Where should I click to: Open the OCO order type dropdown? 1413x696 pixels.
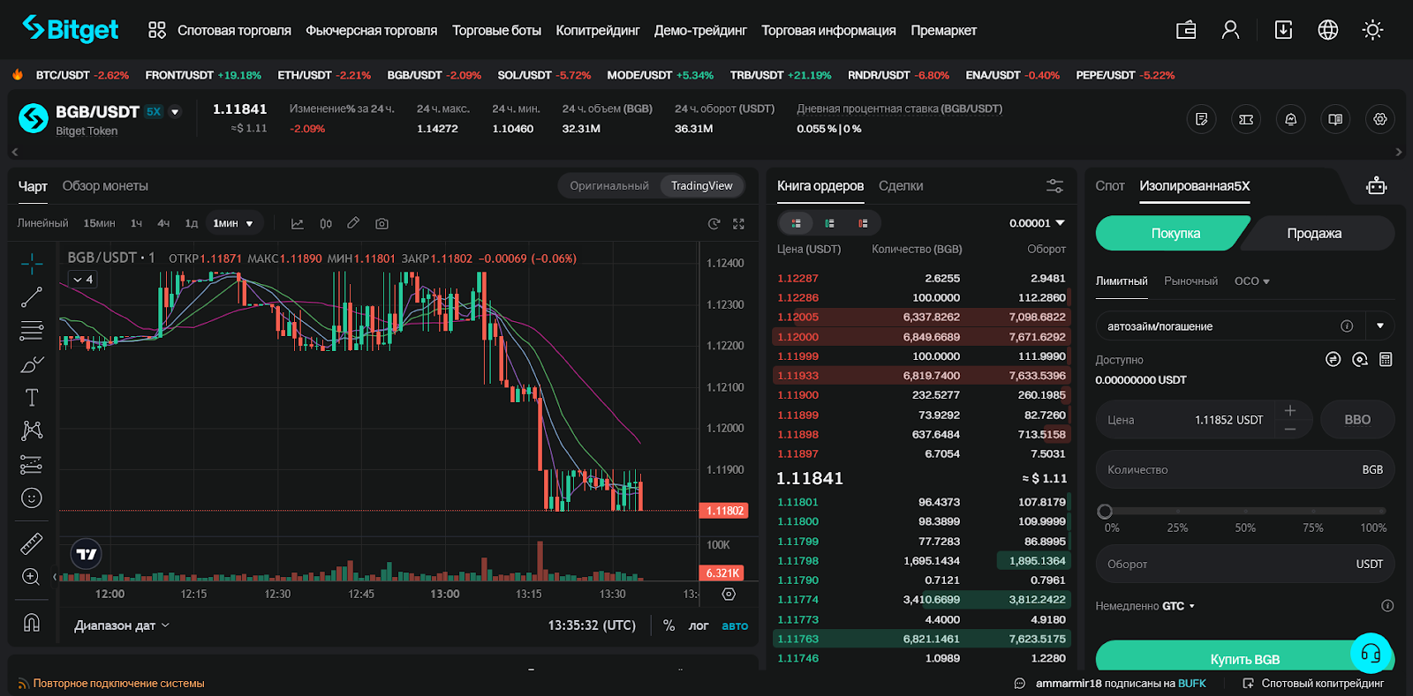(x=1252, y=281)
